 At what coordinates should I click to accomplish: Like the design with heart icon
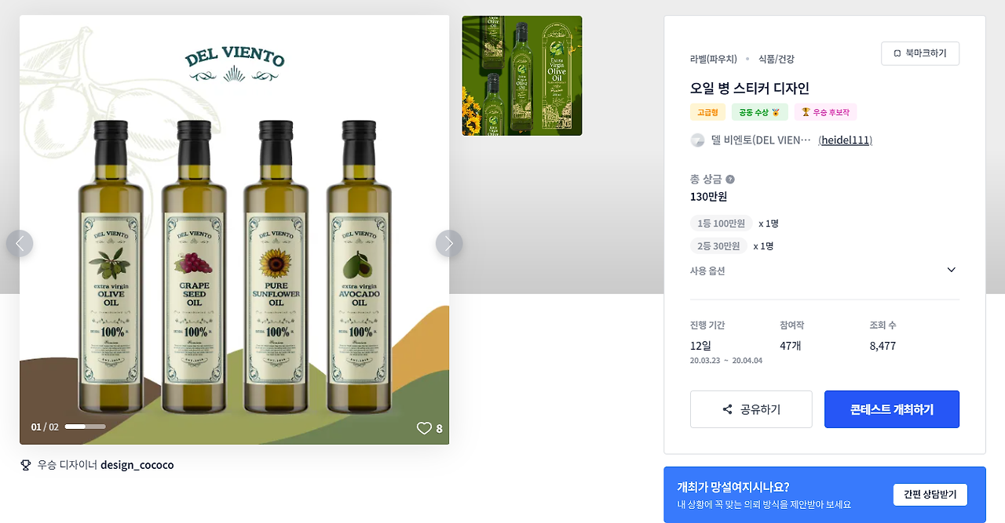tap(424, 428)
